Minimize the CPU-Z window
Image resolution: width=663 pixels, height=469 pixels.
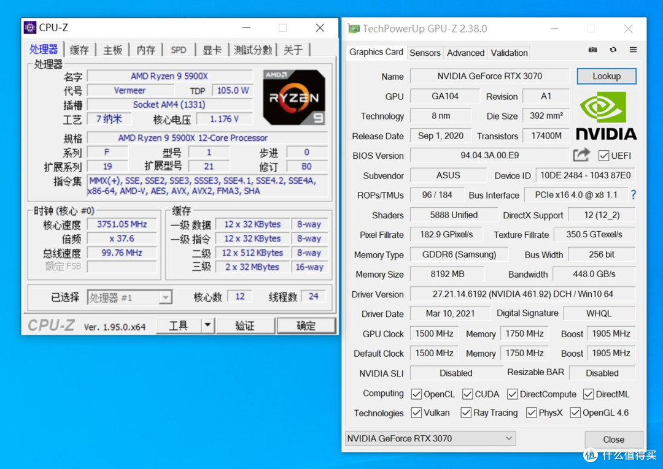click(247, 28)
